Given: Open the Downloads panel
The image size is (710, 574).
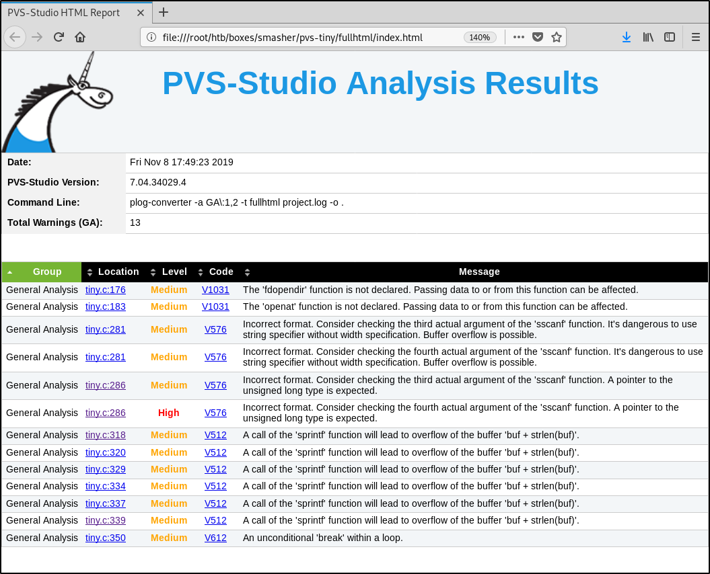Looking at the screenshot, I should [627, 37].
